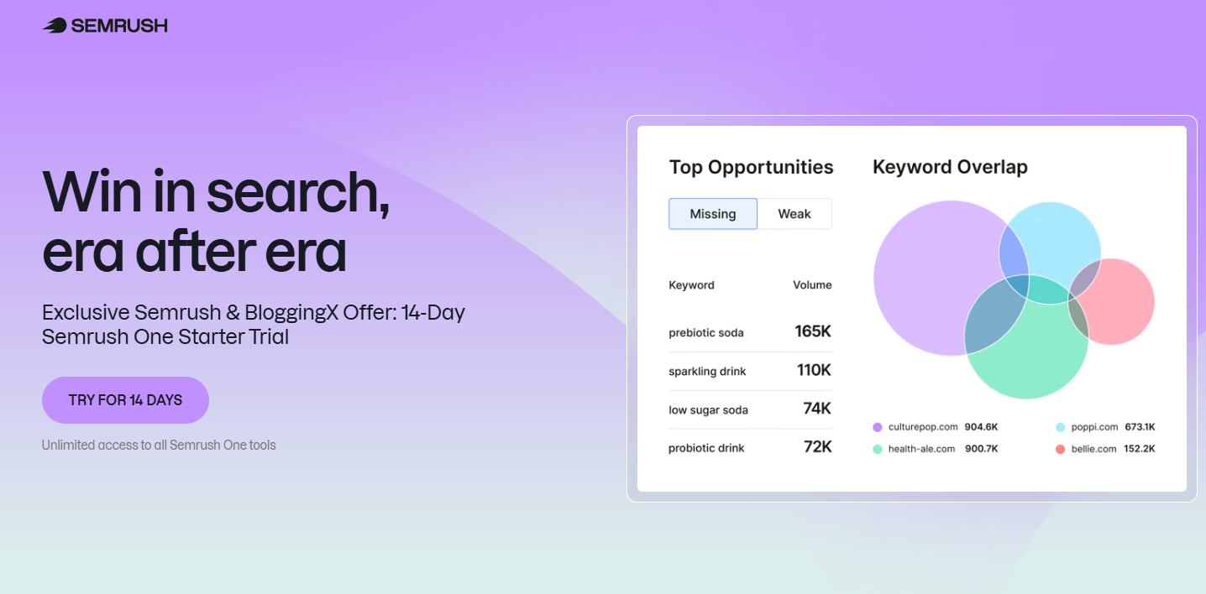Click the blue poppi.com legend dot
Viewport: 1206px width, 594px height.
point(1061,427)
